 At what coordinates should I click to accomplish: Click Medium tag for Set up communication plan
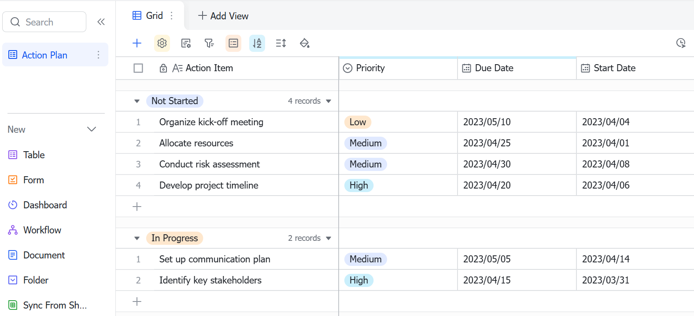pos(365,259)
